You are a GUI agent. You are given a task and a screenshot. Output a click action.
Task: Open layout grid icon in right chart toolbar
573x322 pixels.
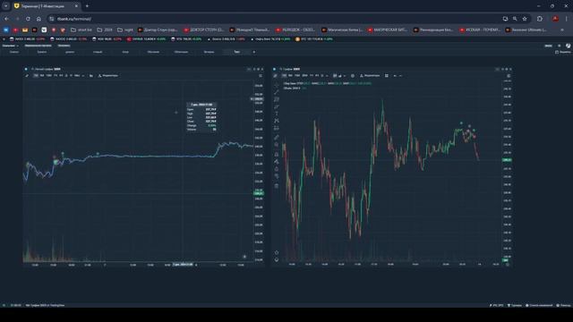click(387, 75)
